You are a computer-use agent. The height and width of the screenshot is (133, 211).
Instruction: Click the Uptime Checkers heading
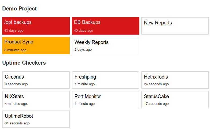[x=24, y=63]
